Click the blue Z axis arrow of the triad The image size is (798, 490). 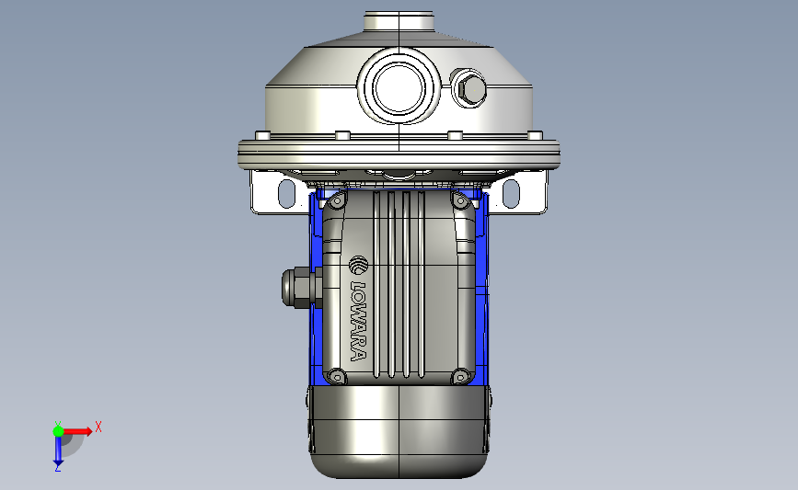pos(58,451)
